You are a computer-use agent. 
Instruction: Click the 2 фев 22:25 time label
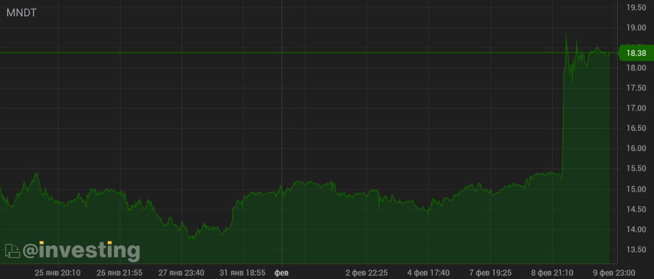coord(366,273)
